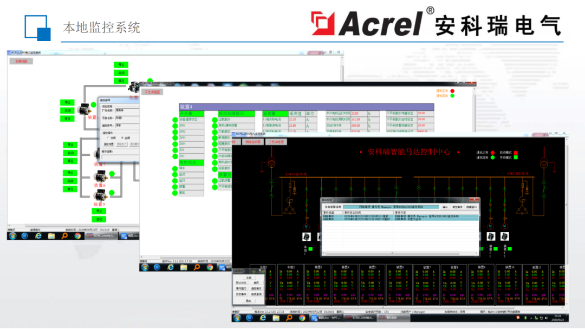This screenshot has width=585, height=329.
Task: Click the M motor symbol above 车组1 thumbnail
Action: point(306,227)
